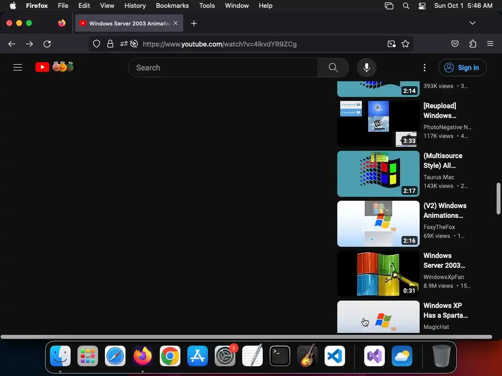The height and width of the screenshot is (376, 502).
Task: Click the Stage Manager menu bar icon
Action: tap(389, 6)
